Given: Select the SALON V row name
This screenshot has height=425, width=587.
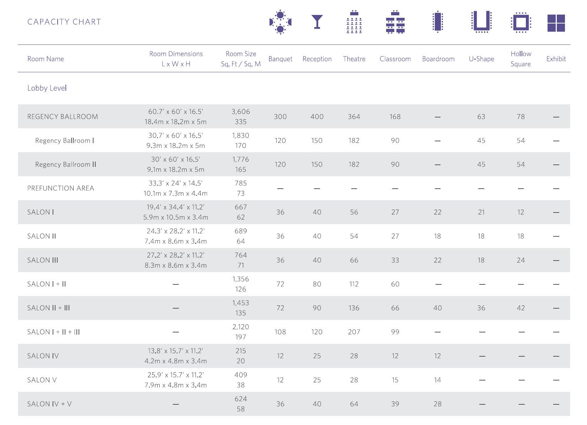Looking at the screenshot, I should 42,380.
